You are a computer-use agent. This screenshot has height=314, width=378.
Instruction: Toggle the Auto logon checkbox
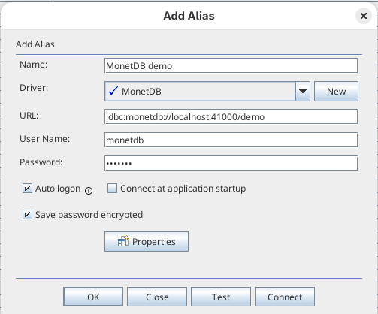[27, 189]
